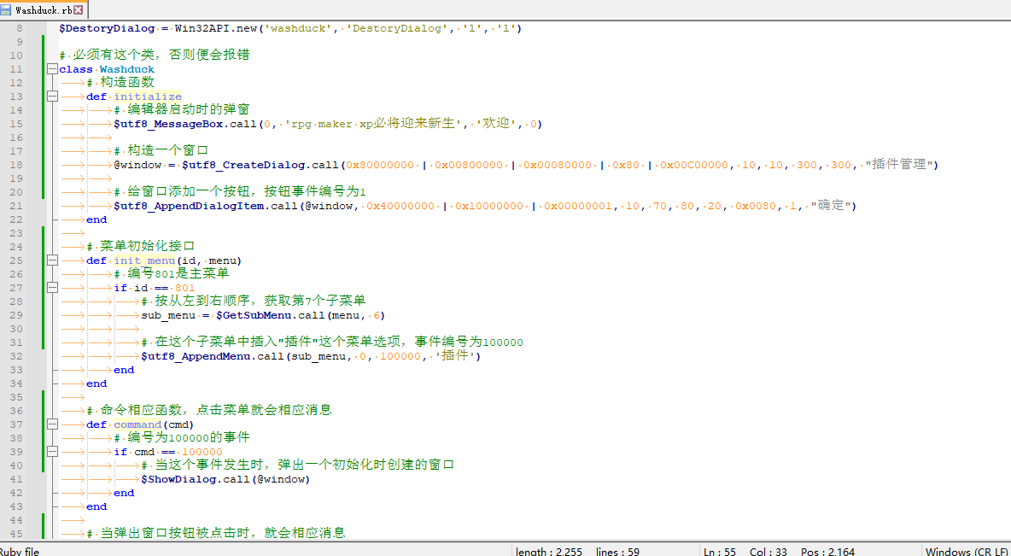This screenshot has height=556, width=1011.
Task: Click the 'Ruby file' status bar entry
Action: tap(20, 551)
